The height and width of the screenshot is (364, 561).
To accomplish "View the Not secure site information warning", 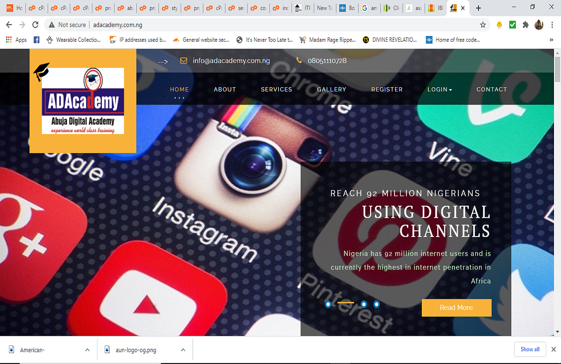I will (67, 25).
